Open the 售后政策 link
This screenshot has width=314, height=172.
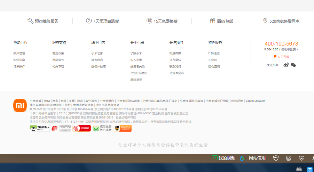[x=58, y=53]
